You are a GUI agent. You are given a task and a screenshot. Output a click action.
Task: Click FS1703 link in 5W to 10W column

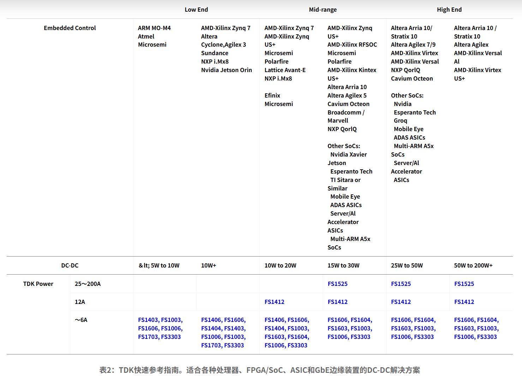tap(148, 337)
